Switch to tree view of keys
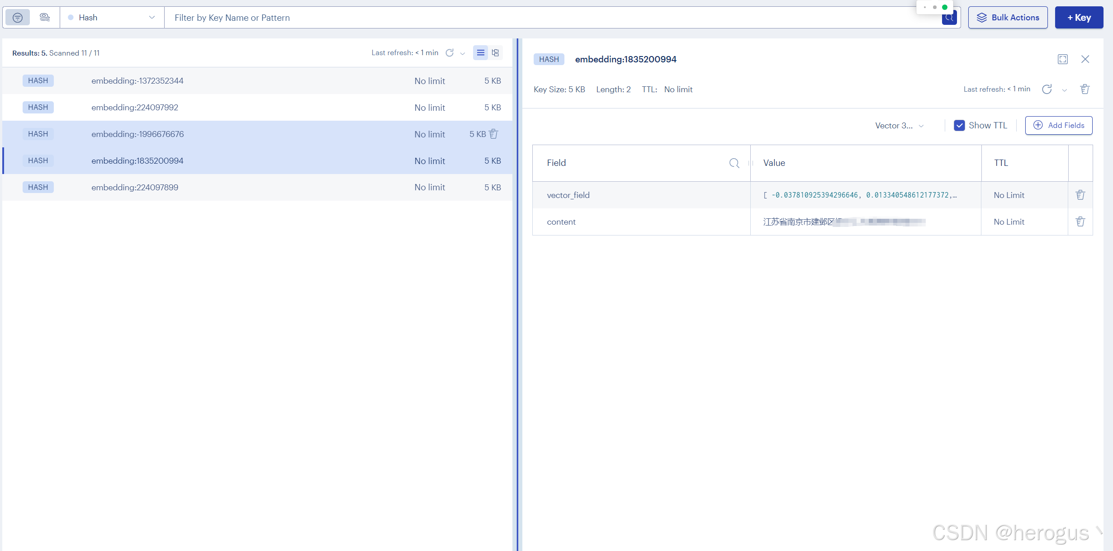 (x=495, y=53)
